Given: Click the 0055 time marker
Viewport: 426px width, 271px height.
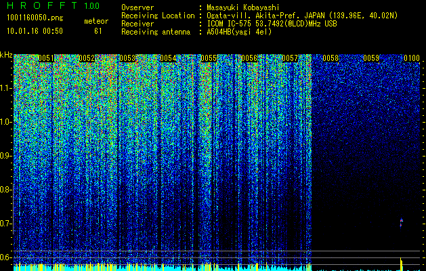Looking at the screenshot, I should click(209, 58).
